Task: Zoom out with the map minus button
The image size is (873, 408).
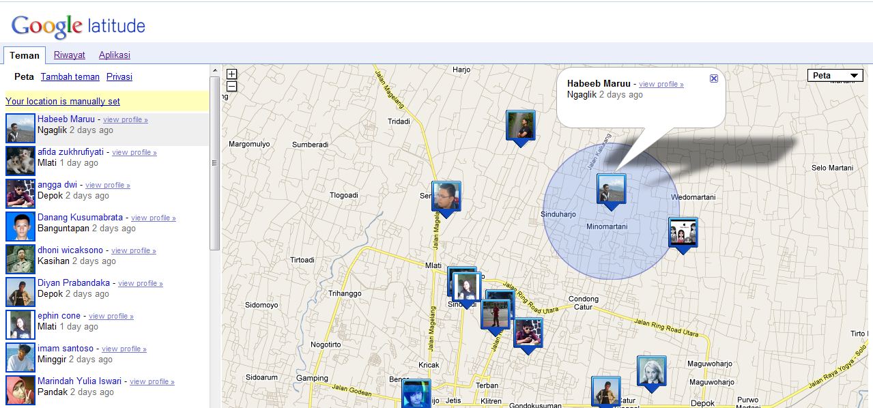Action: click(x=231, y=86)
